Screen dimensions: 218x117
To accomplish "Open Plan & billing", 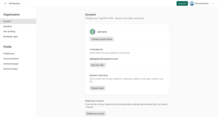I will click(9, 32).
